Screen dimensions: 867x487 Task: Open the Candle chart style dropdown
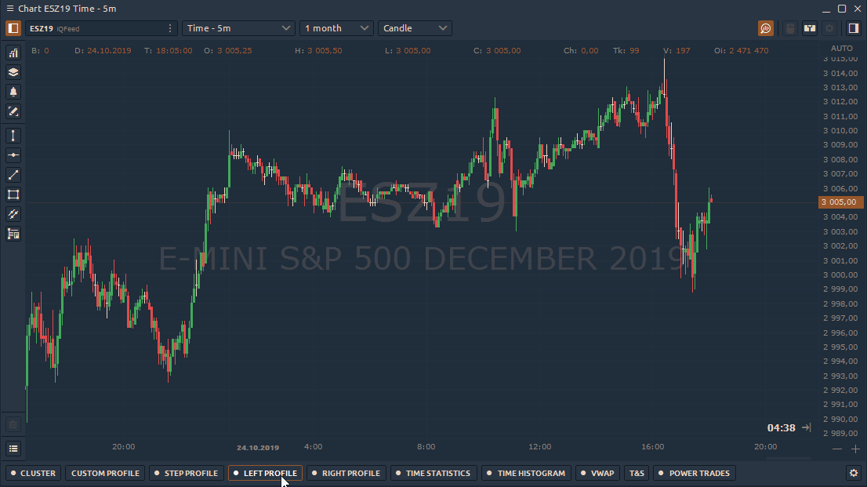pos(415,28)
